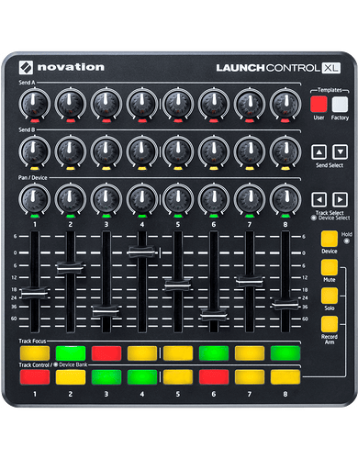Image resolution: width=358 pixels, height=459 pixels.
Task: Select the white Factory template button
Action: click(340, 105)
